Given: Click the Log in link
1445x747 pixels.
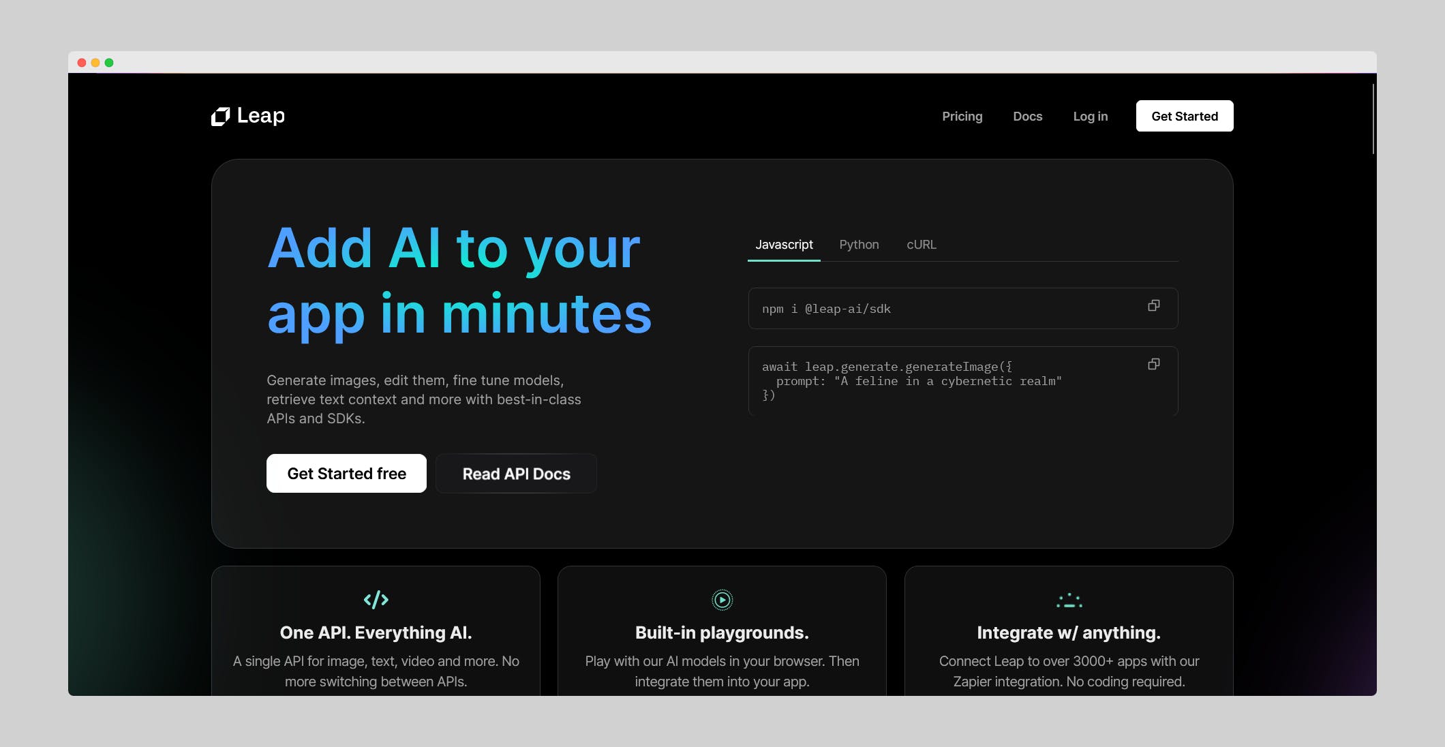Looking at the screenshot, I should click(x=1090, y=117).
